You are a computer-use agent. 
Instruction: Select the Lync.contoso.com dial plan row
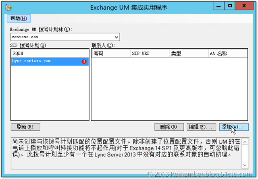[x=50, y=61]
